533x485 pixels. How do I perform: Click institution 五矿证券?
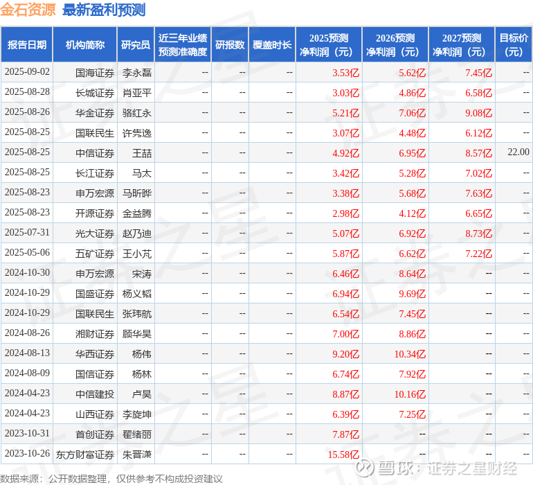pos(95,254)
